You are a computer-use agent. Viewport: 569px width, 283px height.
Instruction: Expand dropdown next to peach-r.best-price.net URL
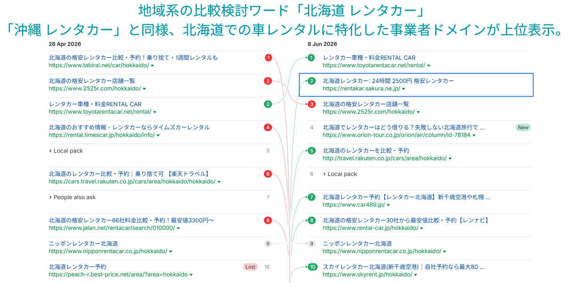click(x=191, y=275)
